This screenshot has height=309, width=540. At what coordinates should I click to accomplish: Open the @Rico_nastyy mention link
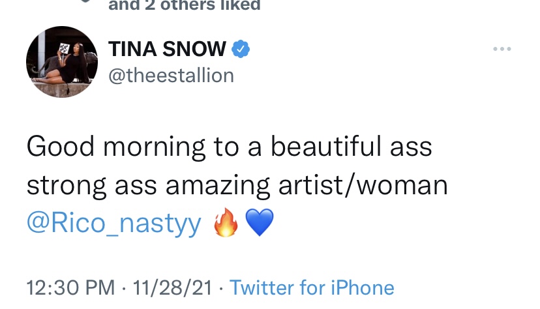pyautogui.click(x=114, y=223)
